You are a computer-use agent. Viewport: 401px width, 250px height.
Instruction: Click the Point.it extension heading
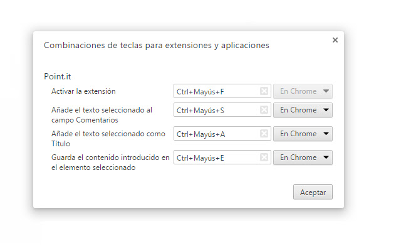point(58,76)
